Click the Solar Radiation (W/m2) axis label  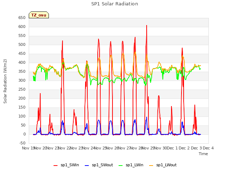[x=5, y=81]
